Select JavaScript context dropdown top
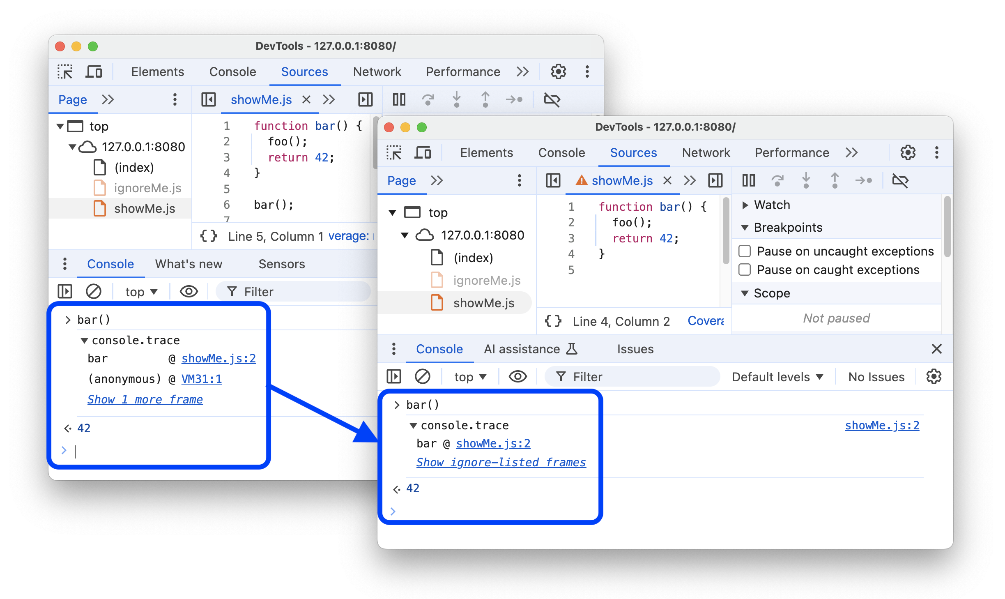Viewport: 1005px width, 599px height. click(470, 376)
